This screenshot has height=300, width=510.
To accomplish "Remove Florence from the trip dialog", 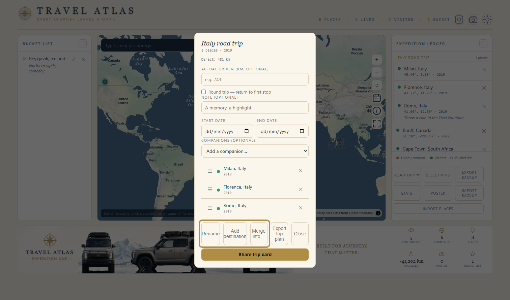I will click(x=301, y=189).
